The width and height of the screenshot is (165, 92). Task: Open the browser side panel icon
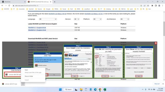[156, 6]
